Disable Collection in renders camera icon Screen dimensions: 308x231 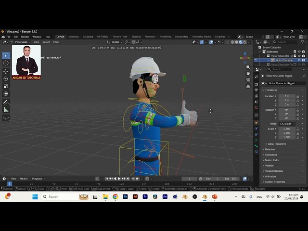click(304, 51)
